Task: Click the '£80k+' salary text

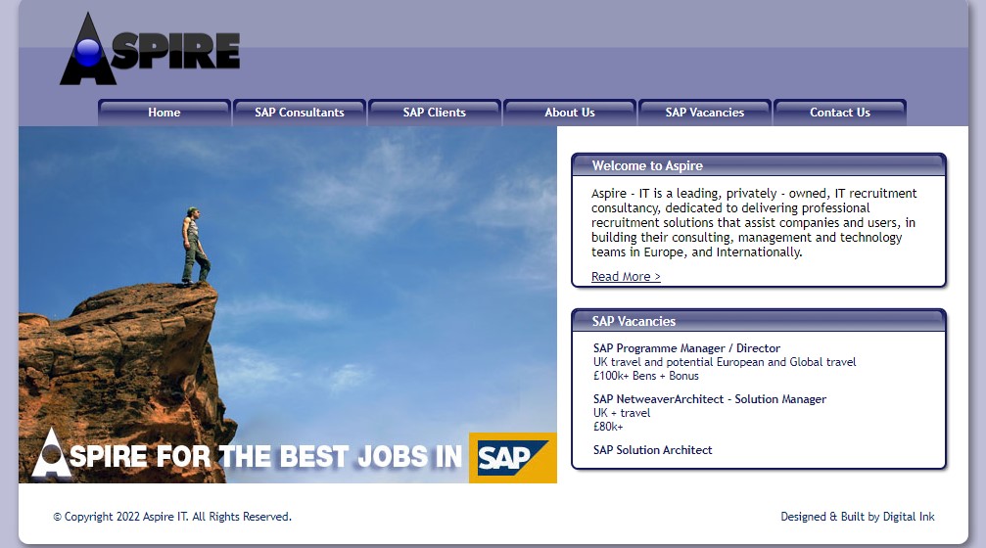Action: pyautogui.click(x=608, y=427)
